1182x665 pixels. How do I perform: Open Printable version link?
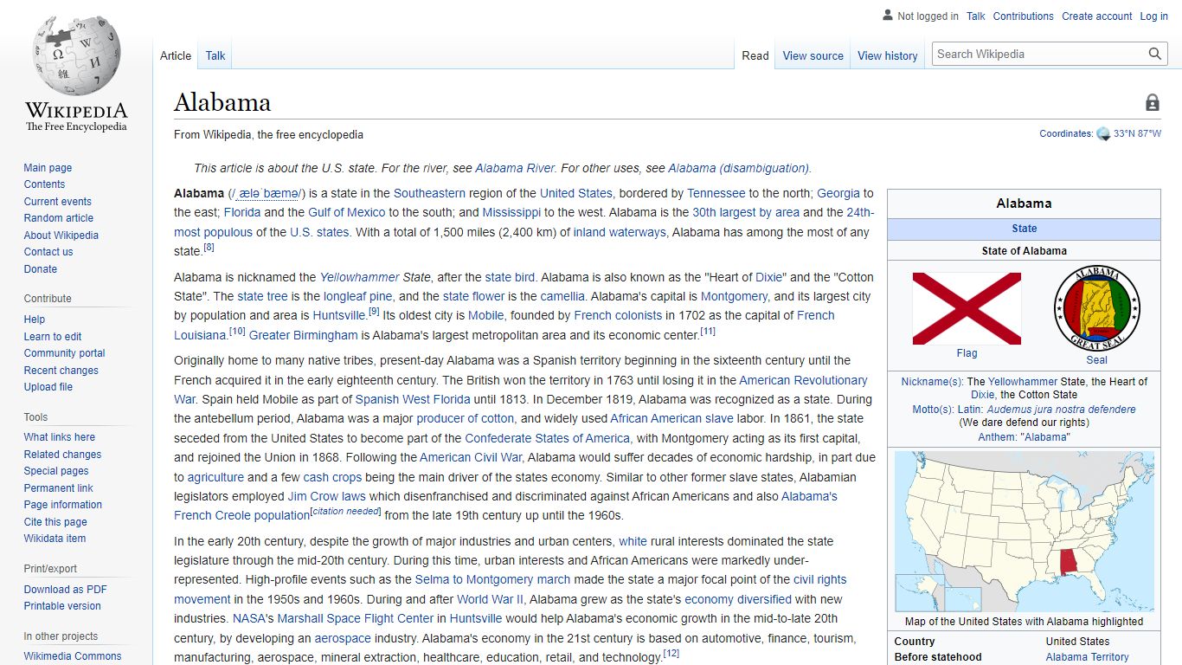[62, 606]
